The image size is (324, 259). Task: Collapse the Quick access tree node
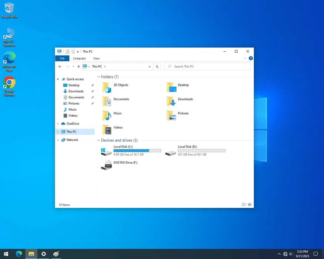tap(58, 79)
